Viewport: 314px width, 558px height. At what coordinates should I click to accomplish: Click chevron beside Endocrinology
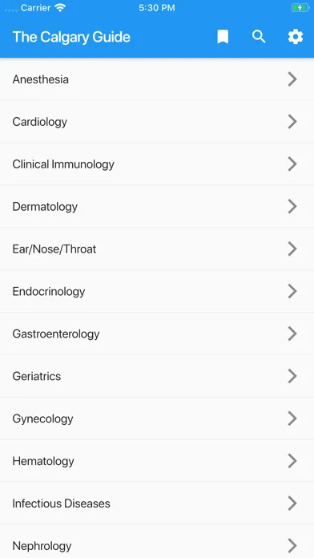[292, 291]
